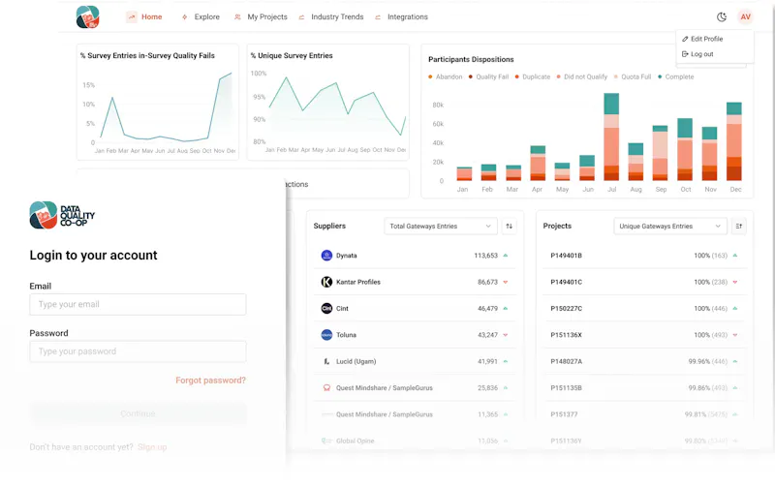Click up trend arrow beside Cint 46,479
Screen dimensions: 775x487
tap(506, 308)
